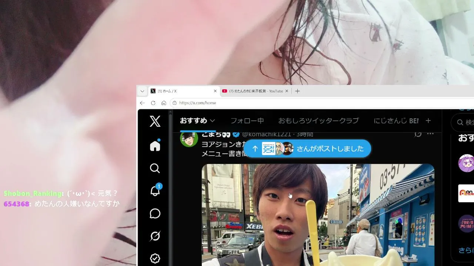Click the Grok action icon on こまち post
Viewport: 474px width, 266px height.
(x=418, y=134)
